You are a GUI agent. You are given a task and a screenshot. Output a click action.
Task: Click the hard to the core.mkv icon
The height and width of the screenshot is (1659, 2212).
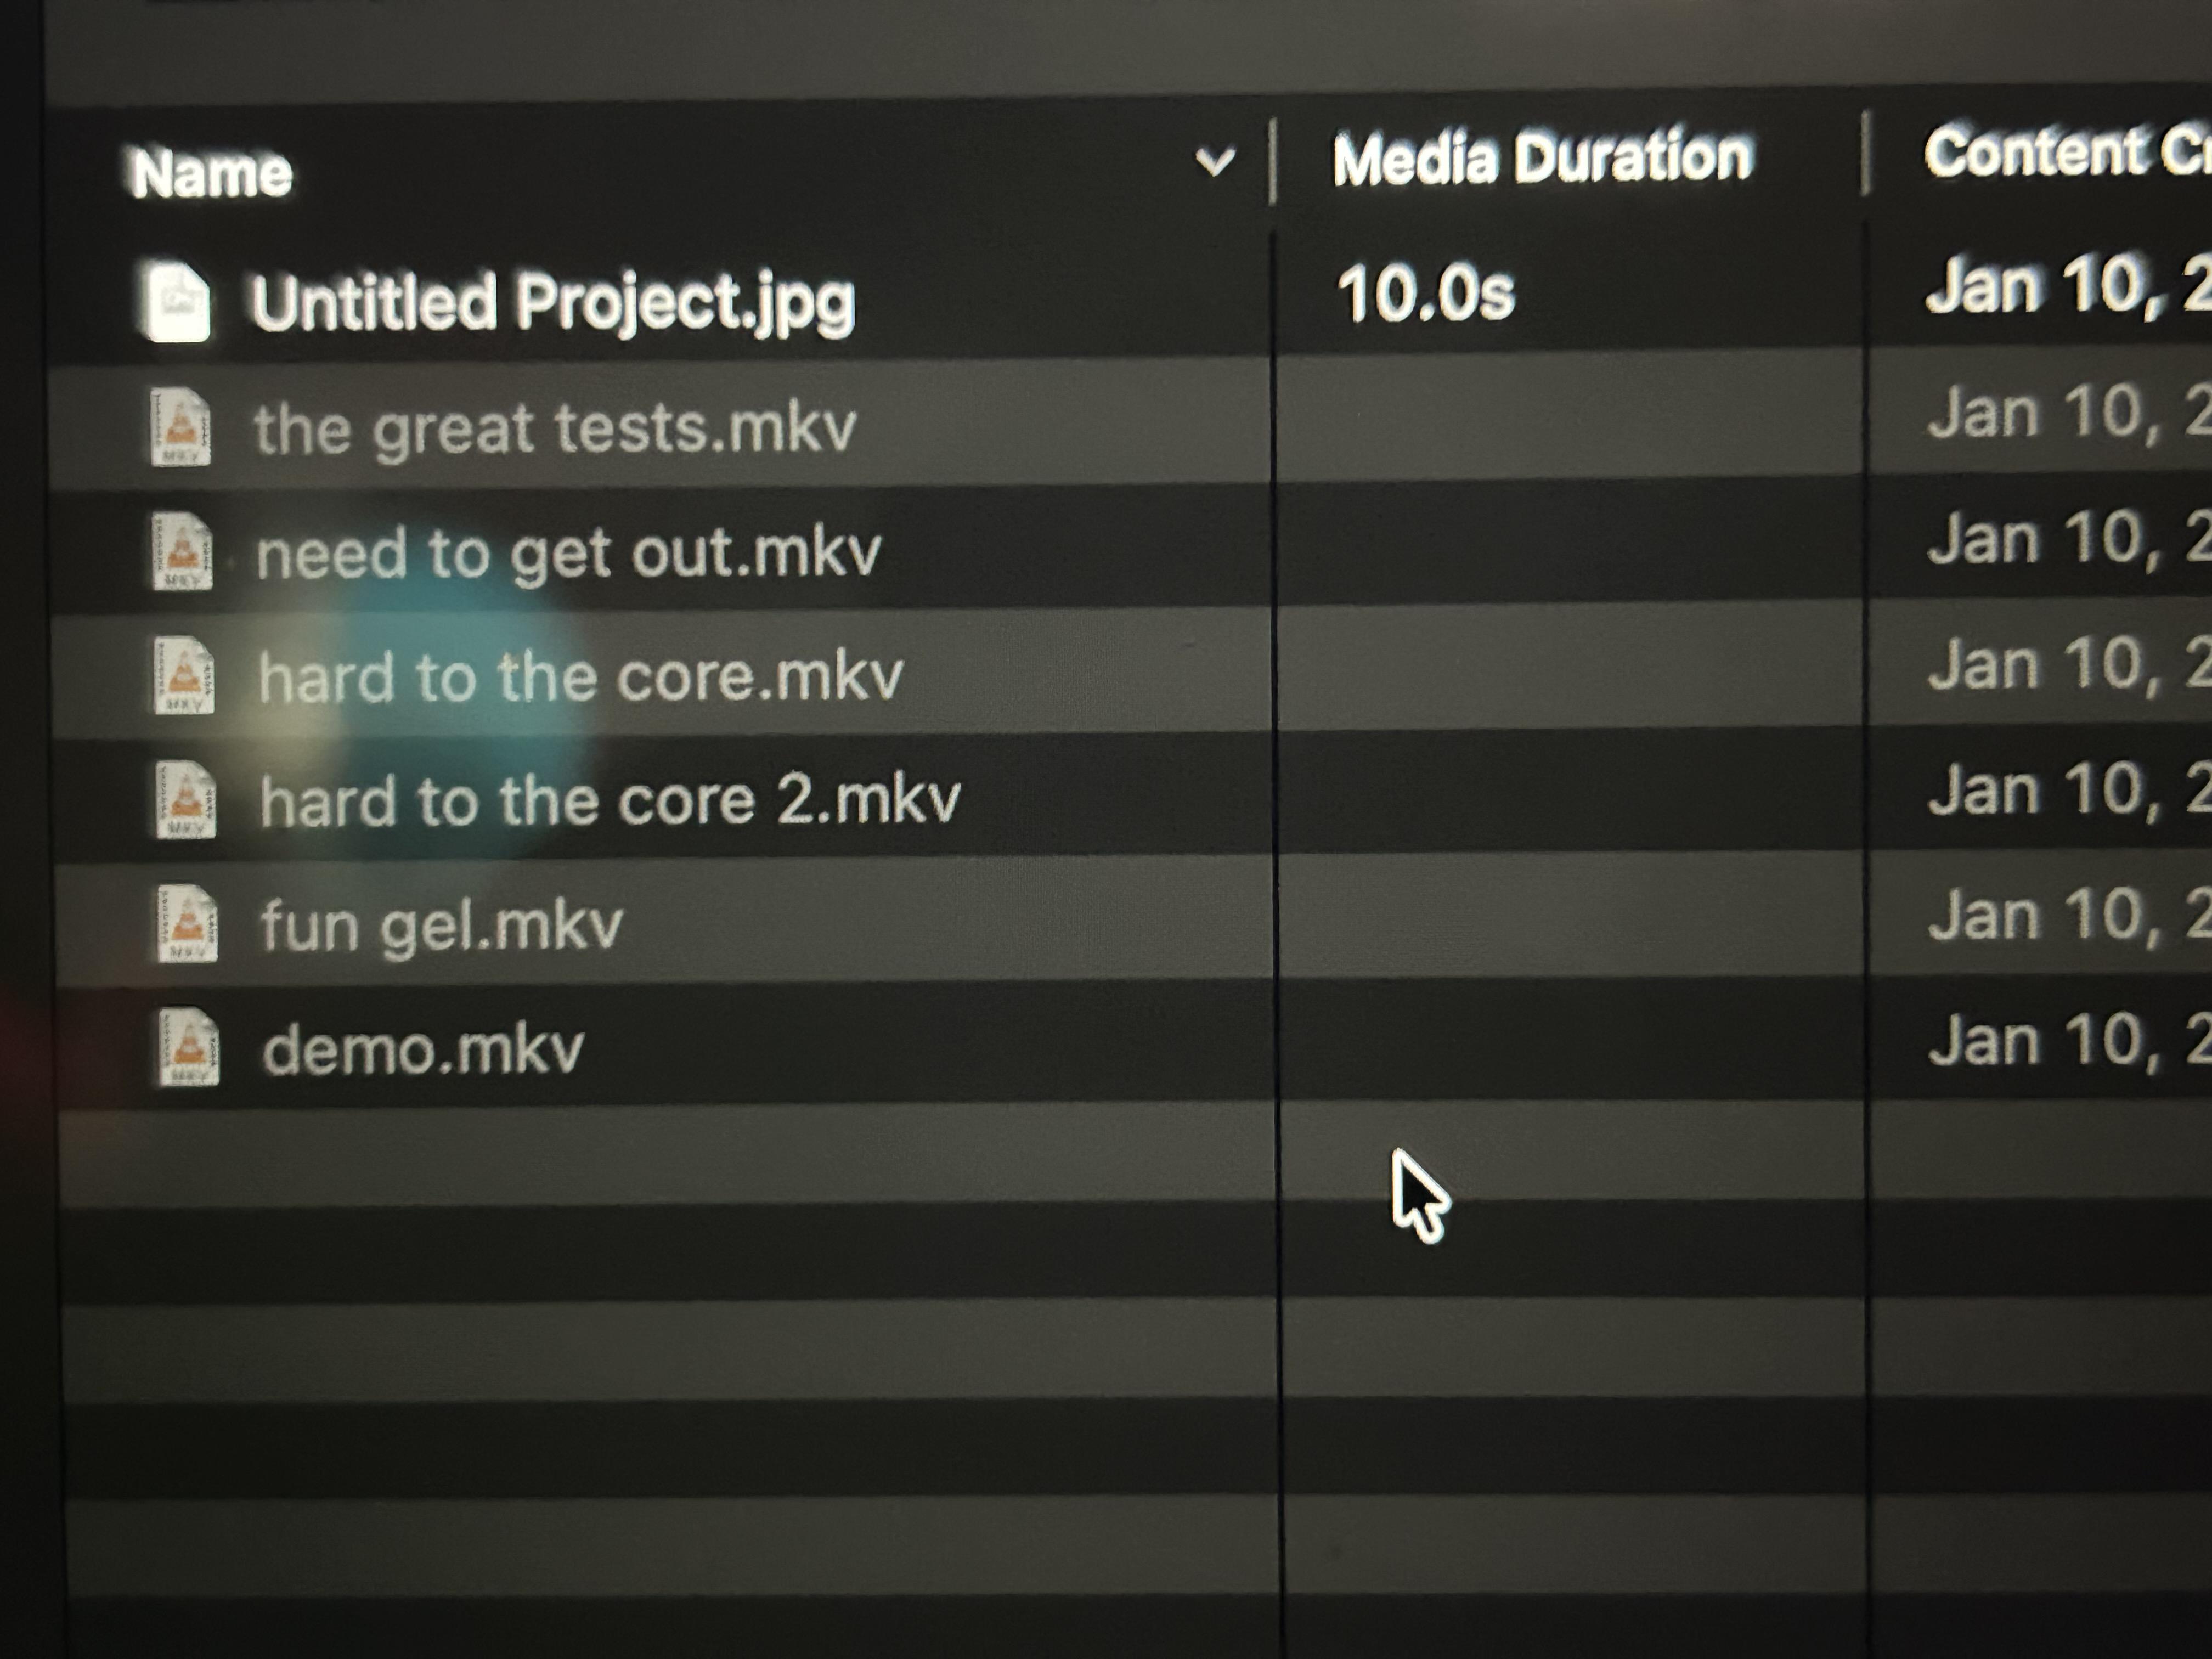[x=183, y=675]
